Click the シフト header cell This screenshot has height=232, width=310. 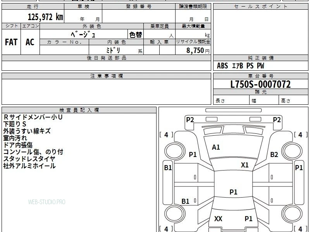(x=11, y=26)
